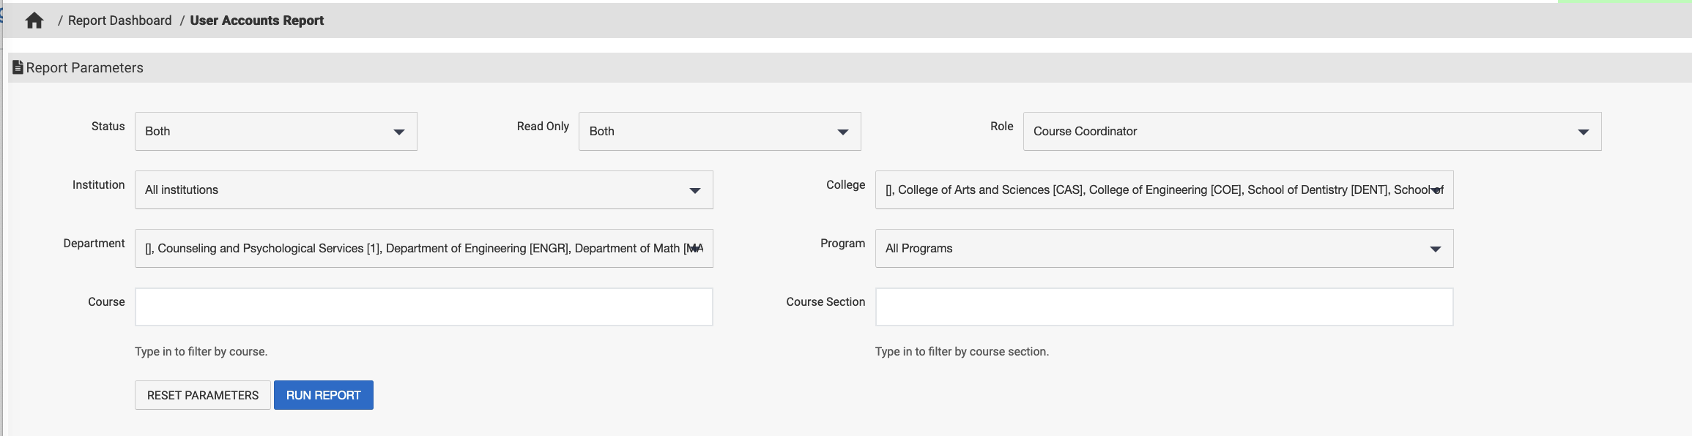This screenshot has width=1692, height=436.
Task: Open the Department multi-select dropdown
Action: tap(423, 249)
